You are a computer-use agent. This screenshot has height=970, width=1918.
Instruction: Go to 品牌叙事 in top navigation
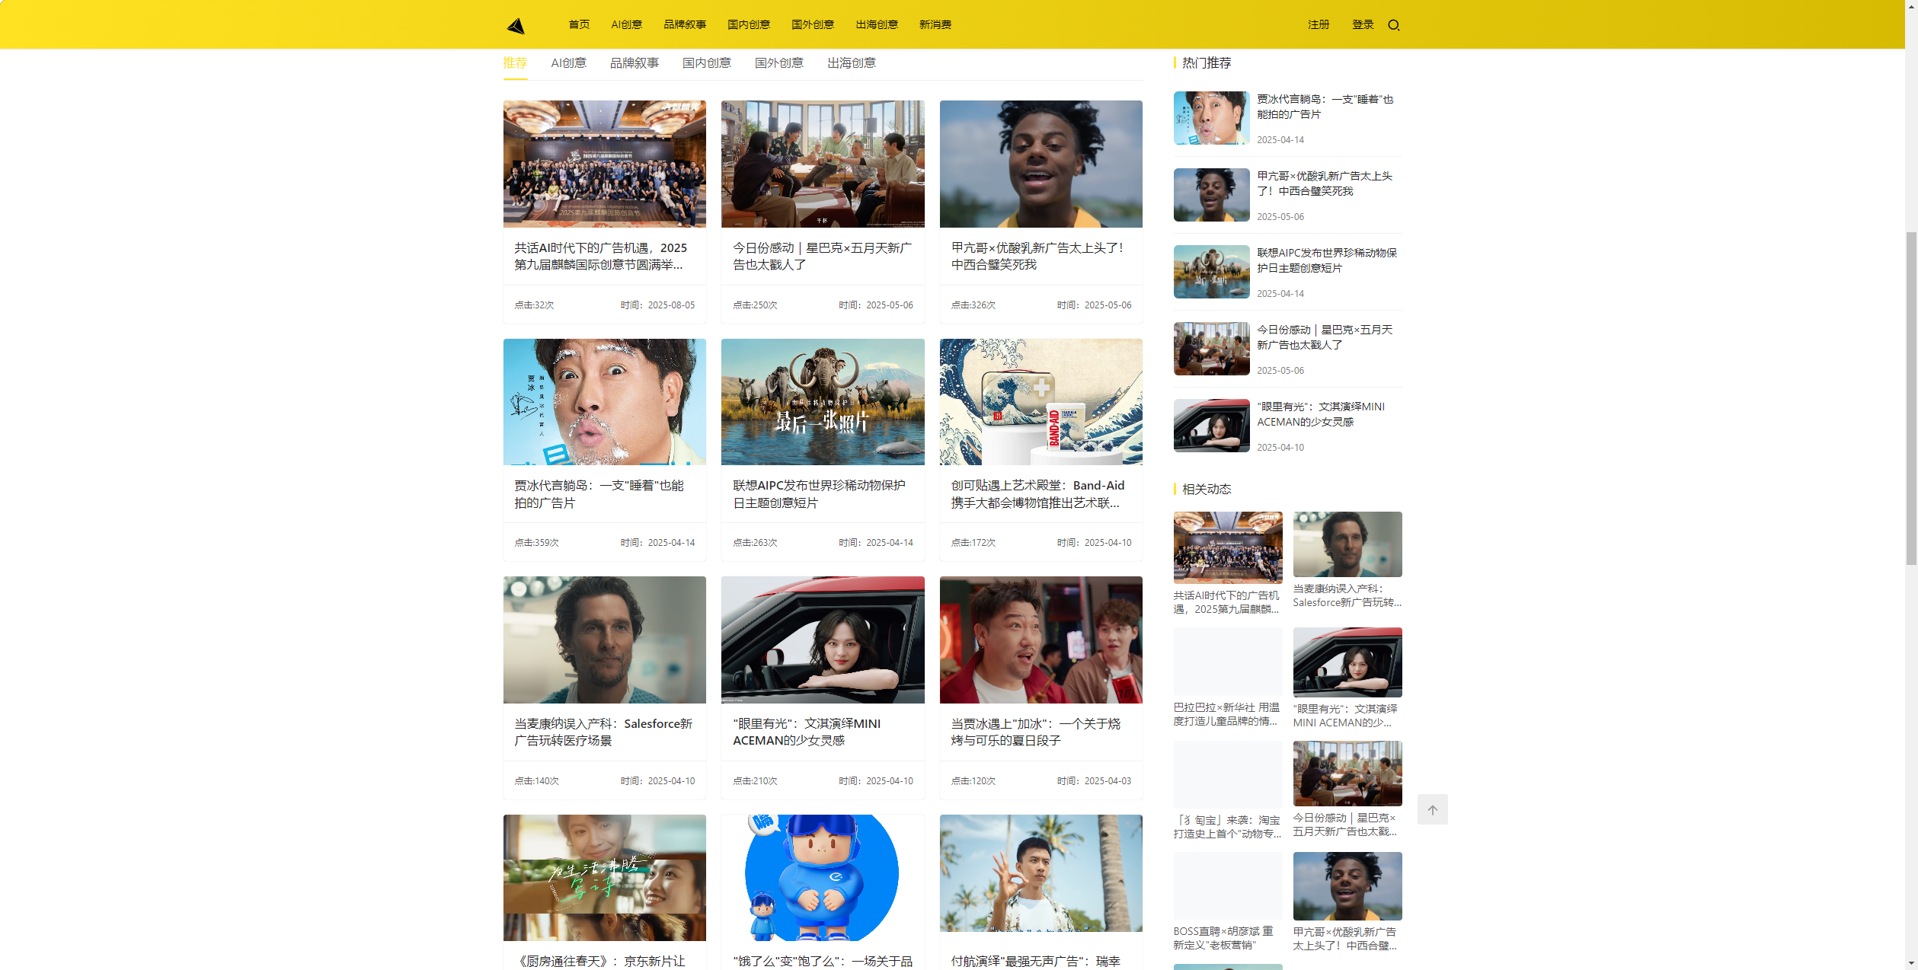[684, 25]
